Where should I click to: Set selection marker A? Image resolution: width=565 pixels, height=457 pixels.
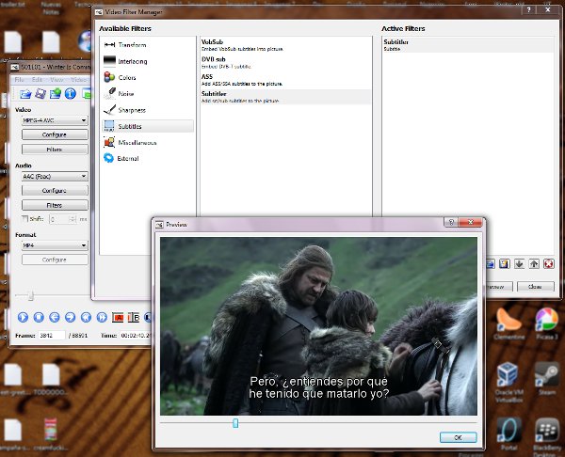pos(118,318)
